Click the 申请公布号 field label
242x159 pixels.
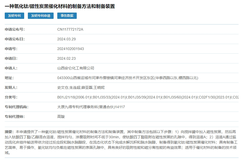point(15,29)
